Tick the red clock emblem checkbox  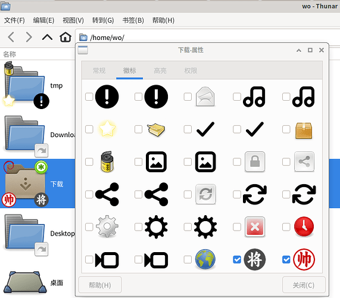tap(286, 227)
